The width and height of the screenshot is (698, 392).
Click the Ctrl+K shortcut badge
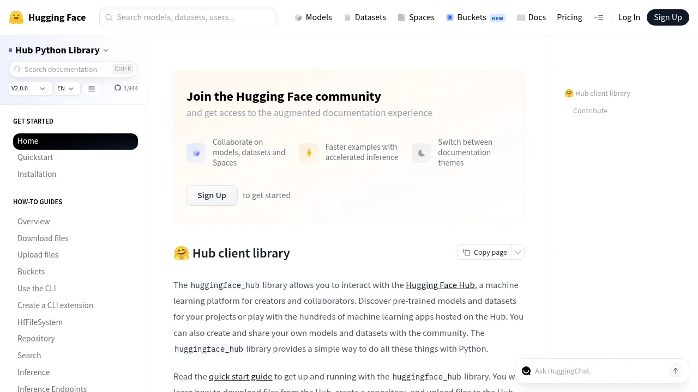(x=123, y=69)
